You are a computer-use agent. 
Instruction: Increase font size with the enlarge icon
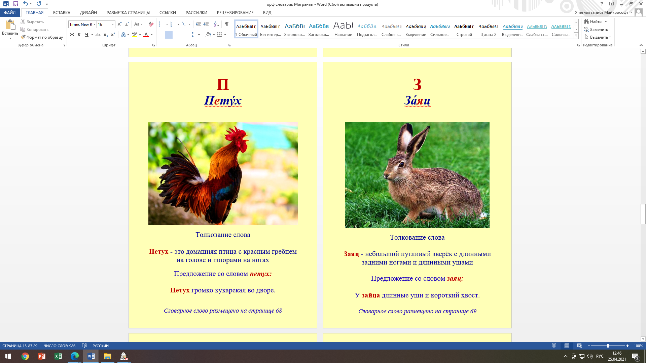(x=119, y=24)
